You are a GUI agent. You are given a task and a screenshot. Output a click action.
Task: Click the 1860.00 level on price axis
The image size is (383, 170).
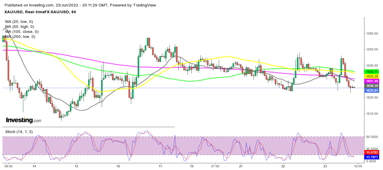point(372,33)
